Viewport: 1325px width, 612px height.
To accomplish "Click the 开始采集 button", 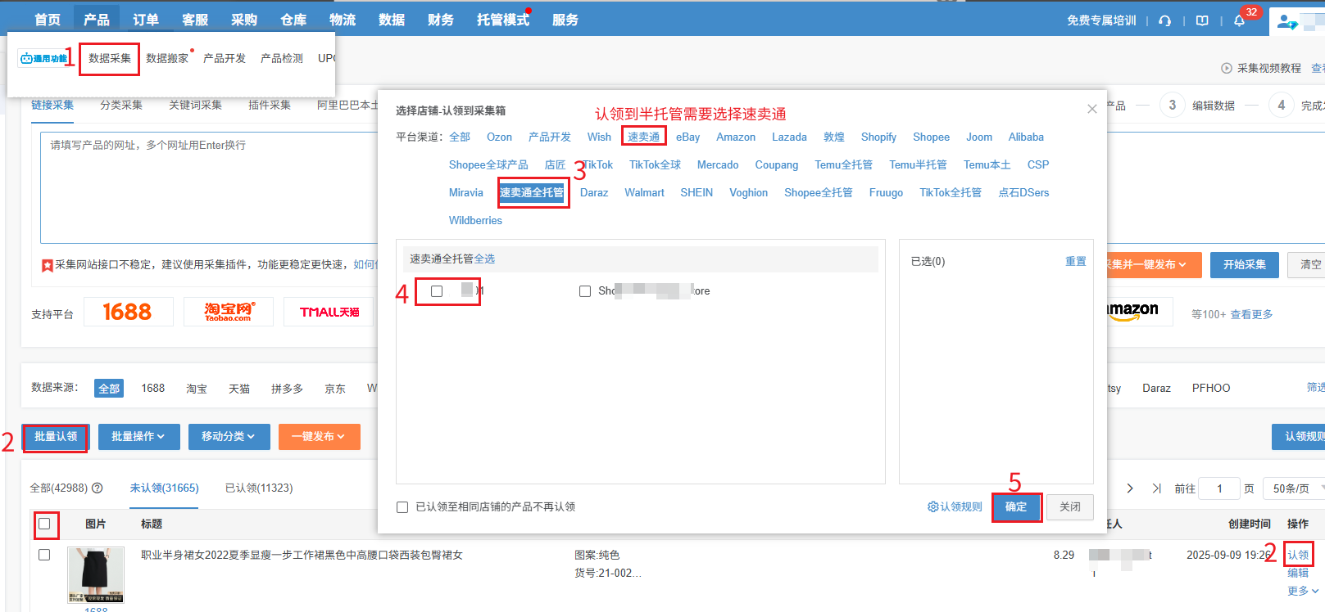I will (x=1245, y=265).
